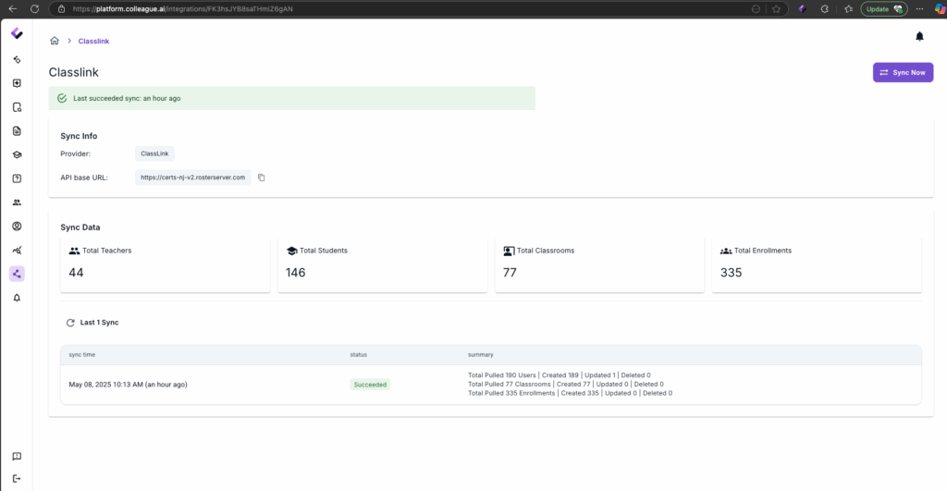Open the people group sidebar icon

[x=17, y=203]
